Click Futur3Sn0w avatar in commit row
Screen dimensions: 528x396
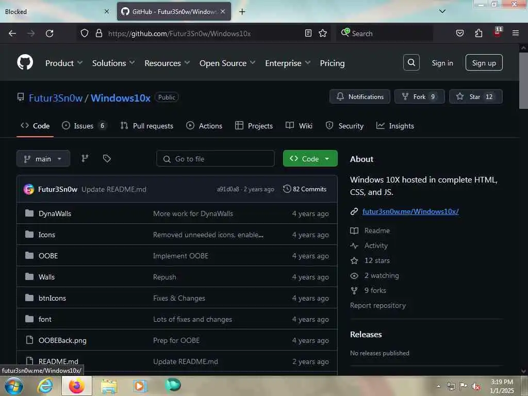[x=29, y=189]
